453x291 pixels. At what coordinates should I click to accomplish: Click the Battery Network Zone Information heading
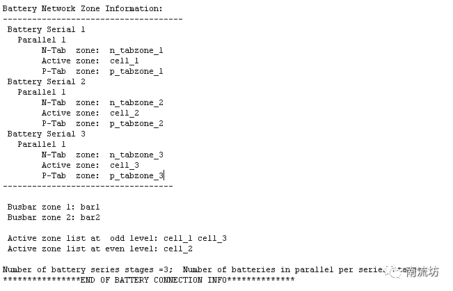click(x=83, y=8)
